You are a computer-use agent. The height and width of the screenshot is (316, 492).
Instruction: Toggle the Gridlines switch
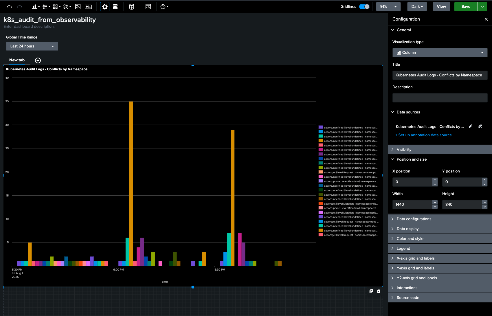coord(364,6)
